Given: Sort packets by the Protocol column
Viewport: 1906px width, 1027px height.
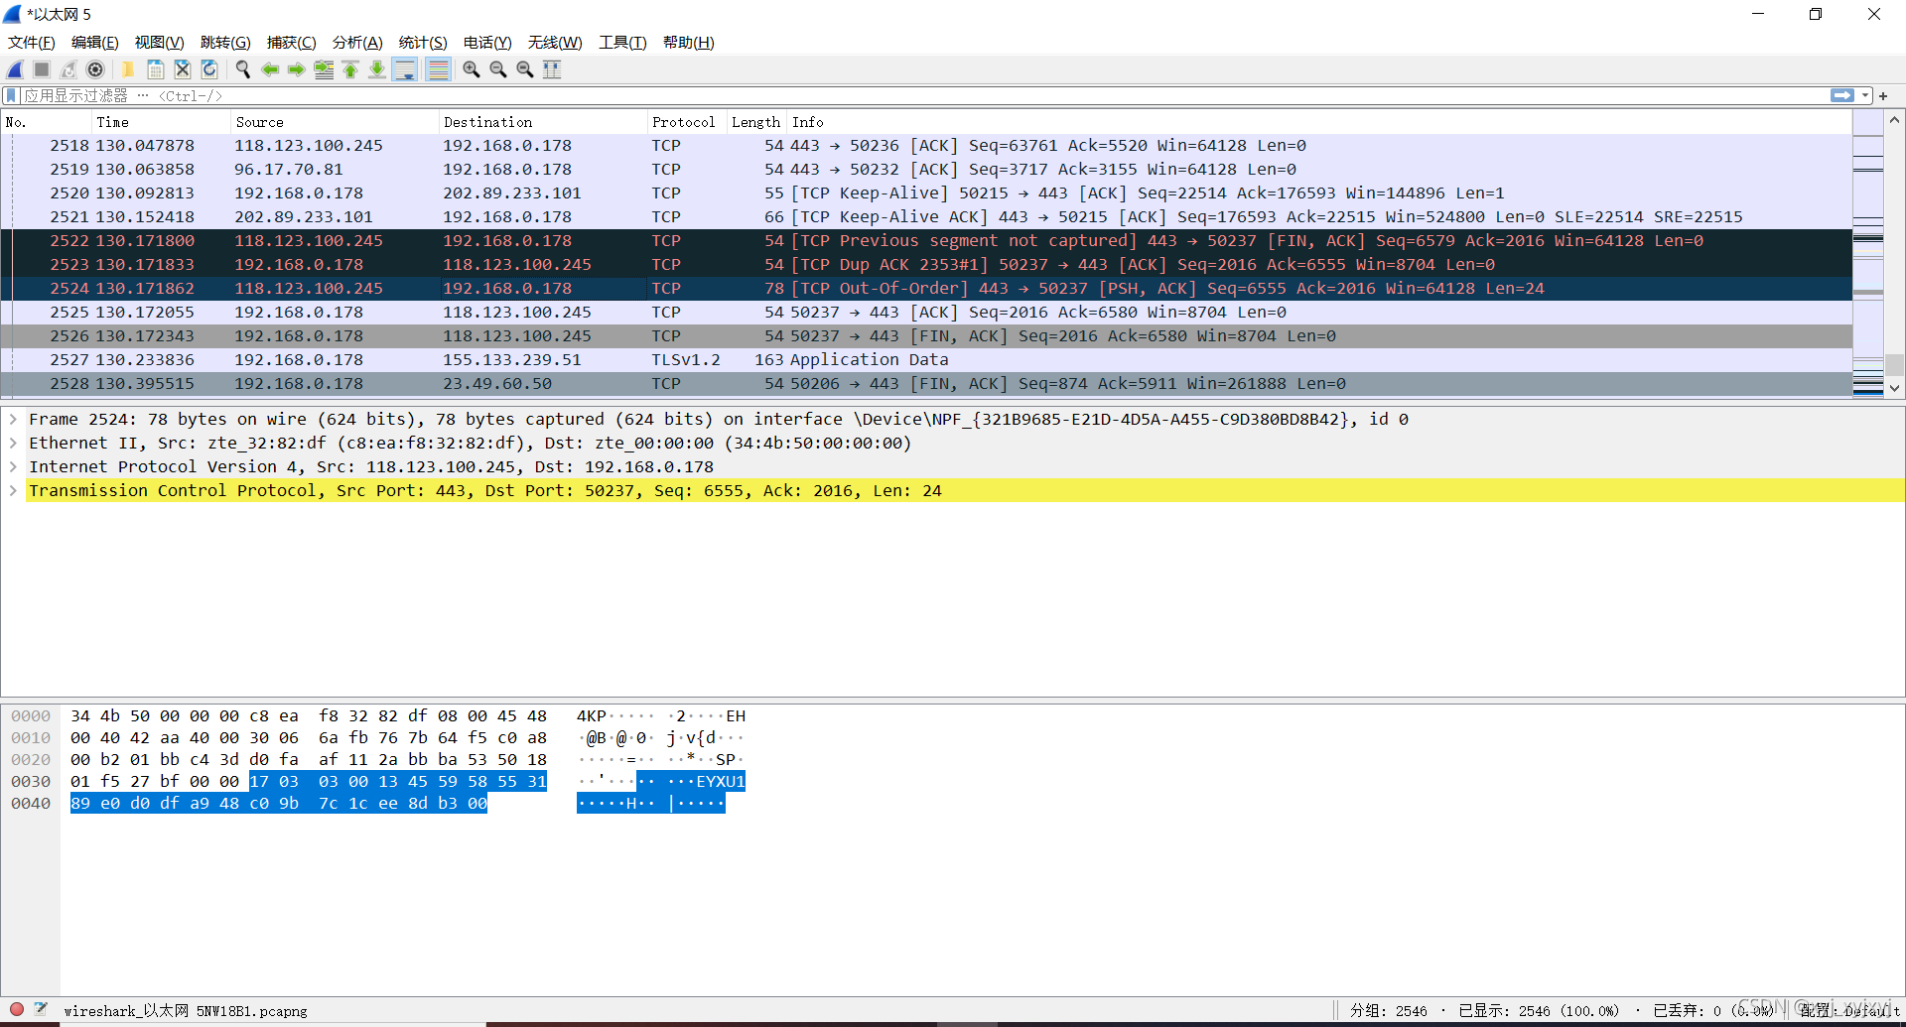Looking at the screenshot, I should click(687, 122).
